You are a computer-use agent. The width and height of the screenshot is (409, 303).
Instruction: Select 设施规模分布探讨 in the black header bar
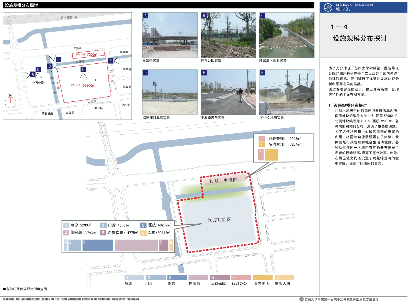pyautogui.click(x=21, y=5)
